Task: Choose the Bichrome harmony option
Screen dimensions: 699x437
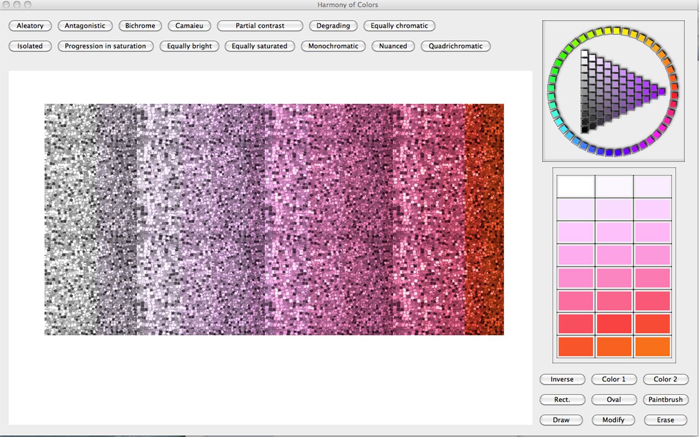Action: click(140, 26)
